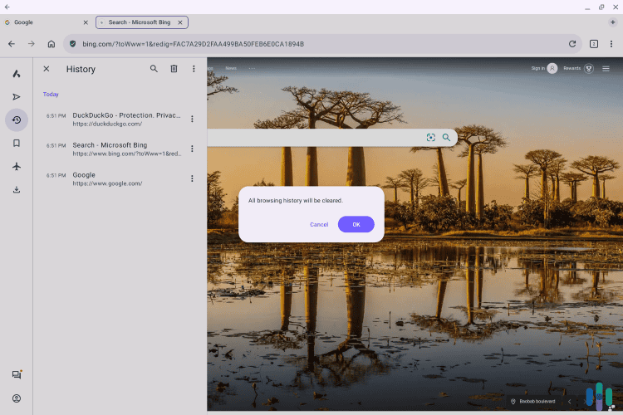
Task: Search within browsing history
Action: tap(154, 69)
